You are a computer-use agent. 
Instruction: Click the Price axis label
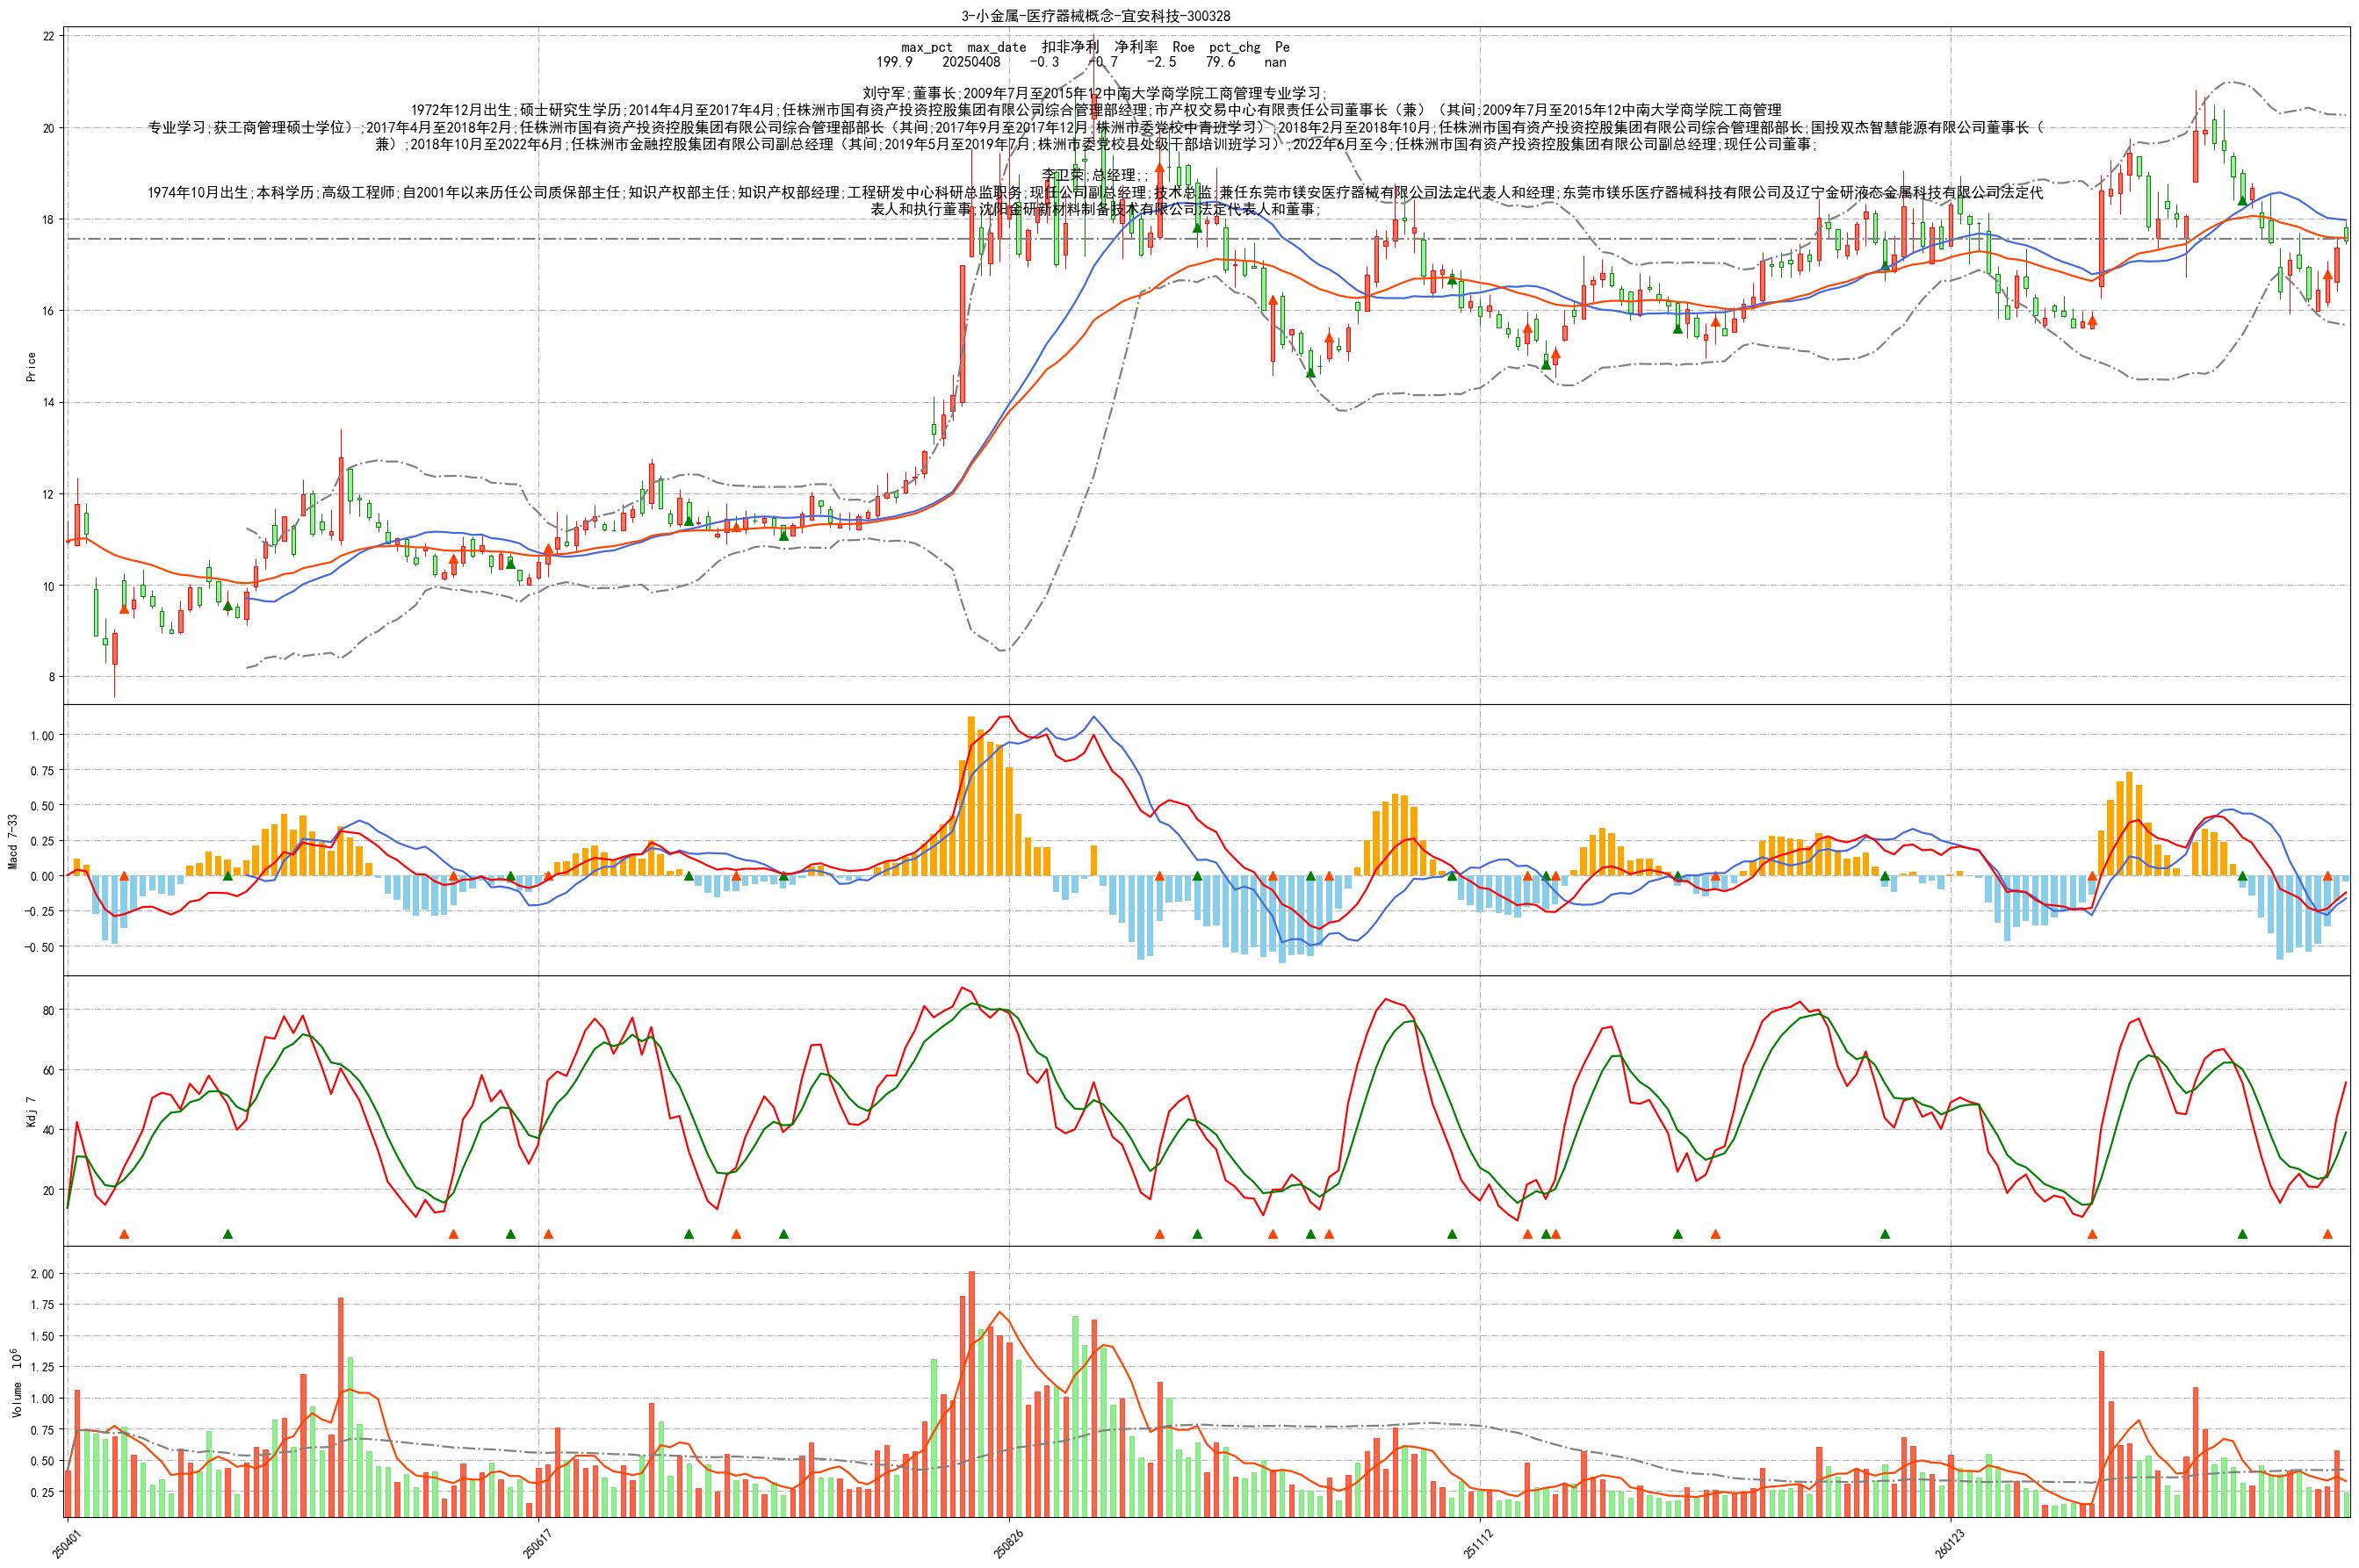[x=30, y=366]
